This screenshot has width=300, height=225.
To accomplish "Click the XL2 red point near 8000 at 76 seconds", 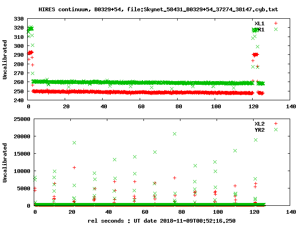I will [174, 178].
